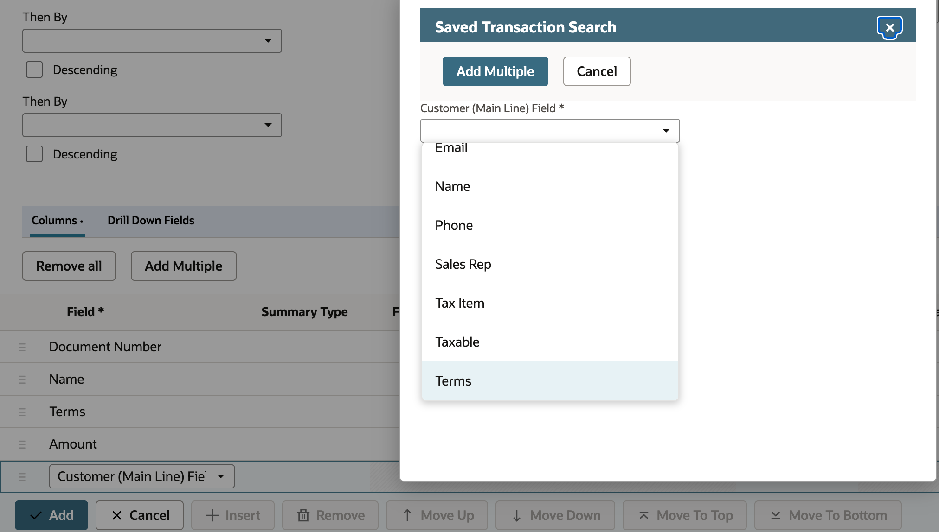Click the Document Number column row text
The height and width of the screenshot is (532, 939).
pos(105,347)
